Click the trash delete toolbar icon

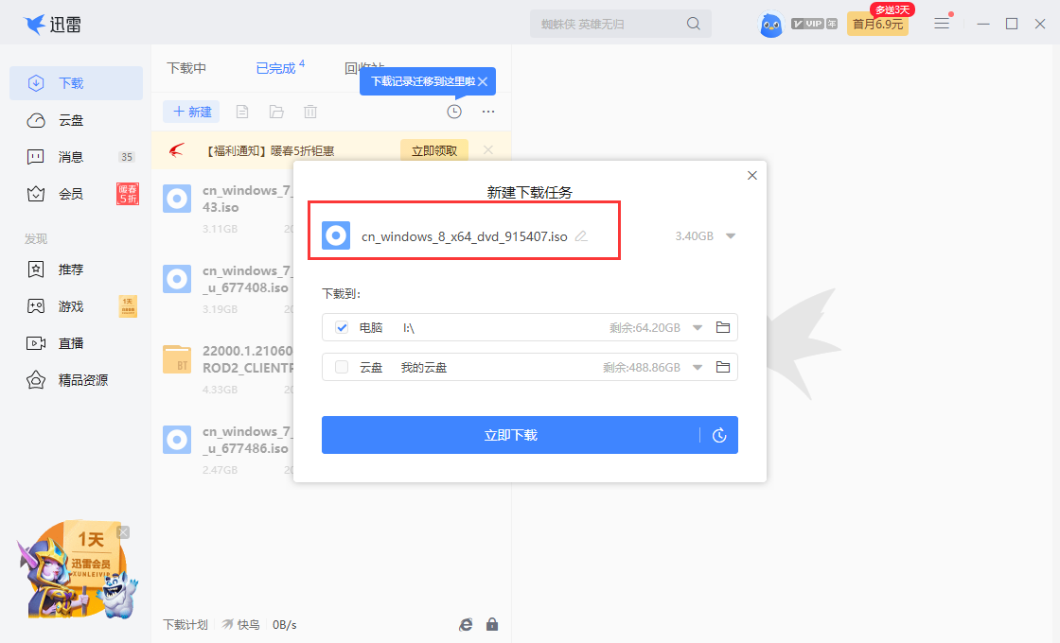point(310,112)
